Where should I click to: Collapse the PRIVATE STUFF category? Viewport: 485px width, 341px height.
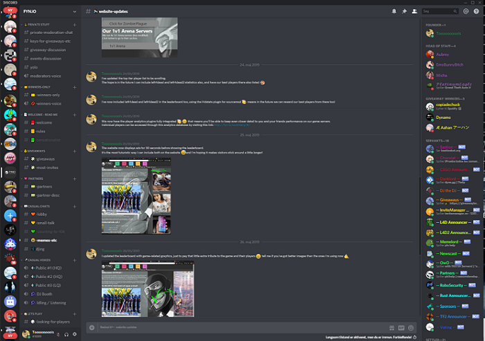point(39,25)
